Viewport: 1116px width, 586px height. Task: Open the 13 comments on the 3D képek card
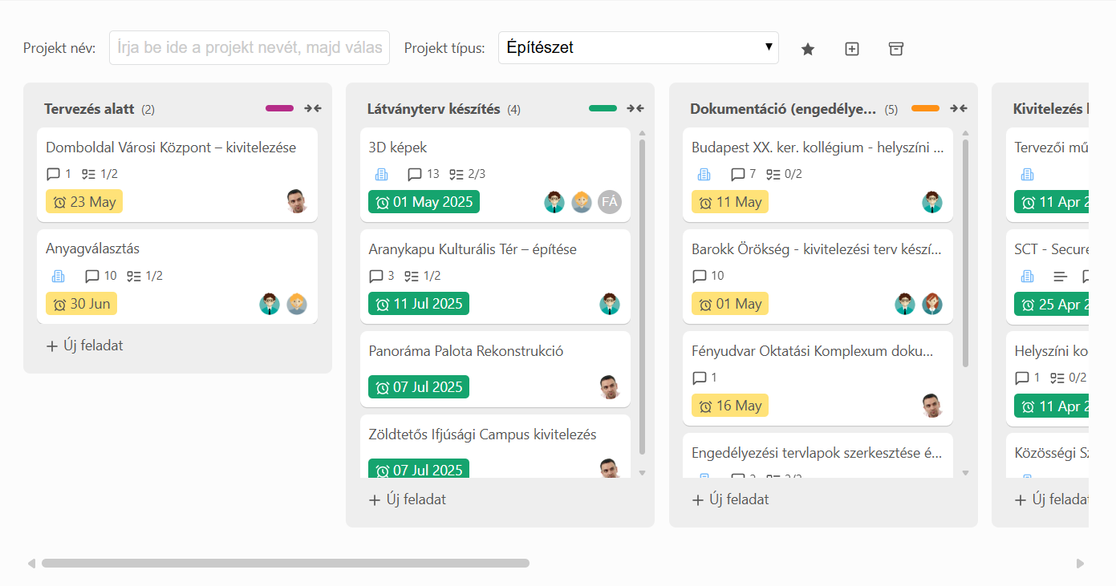click(x=414, y=173)
